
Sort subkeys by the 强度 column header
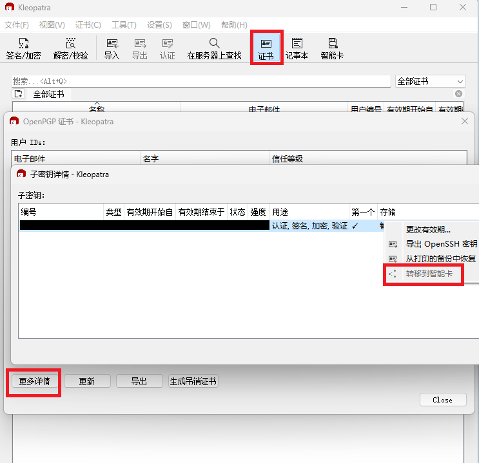(258, 212)
